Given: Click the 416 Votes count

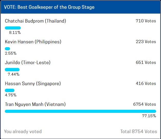Looking at the screenshot, I should 146,83.
